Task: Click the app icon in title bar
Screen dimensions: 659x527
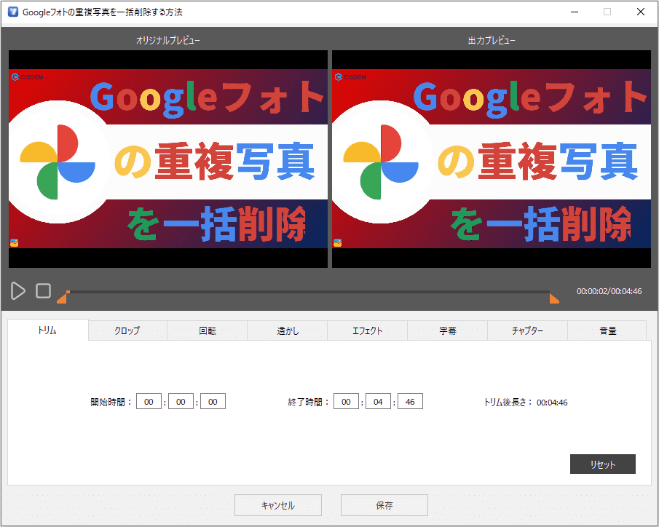Action: 12,12
